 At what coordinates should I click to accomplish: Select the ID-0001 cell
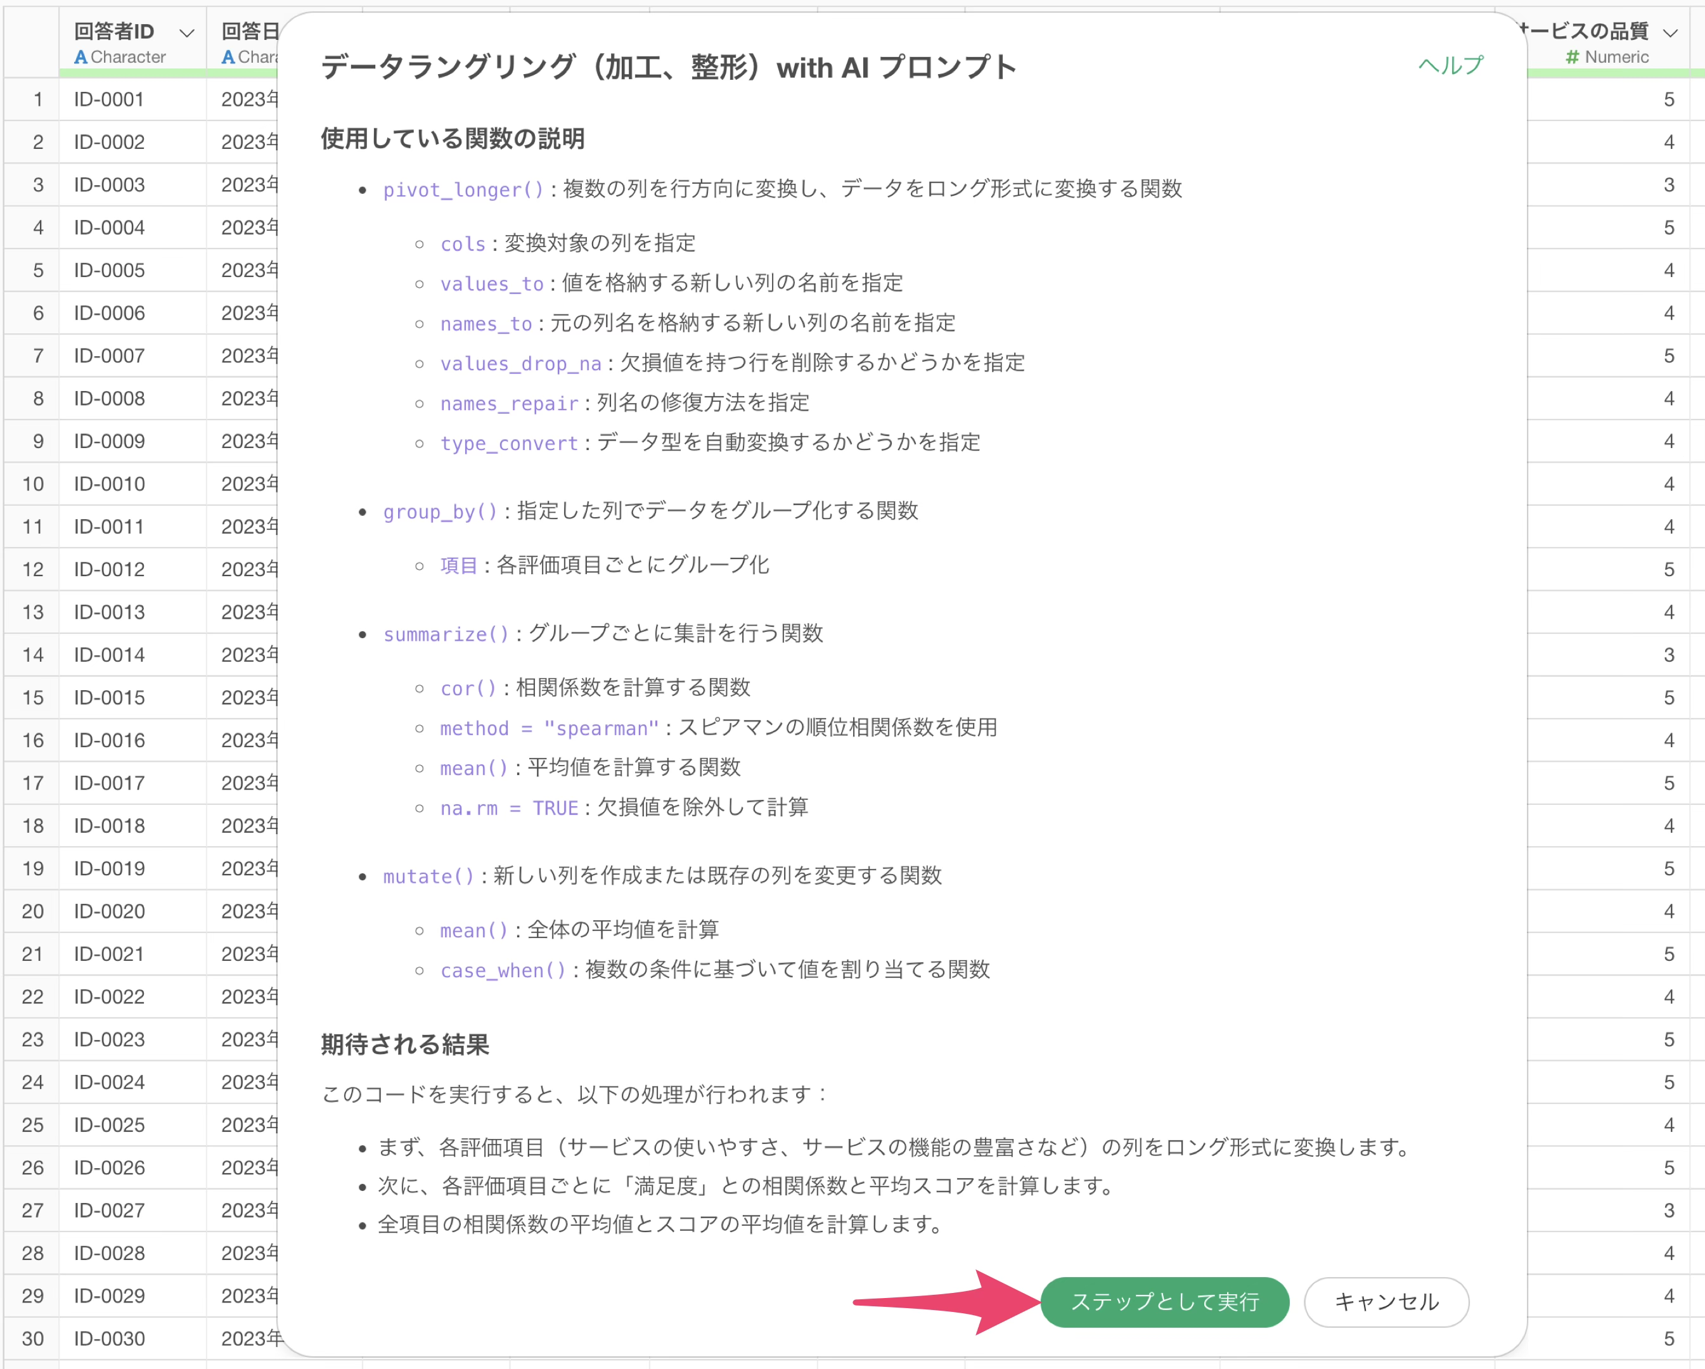pyautogui.click(x=109, y=100)
